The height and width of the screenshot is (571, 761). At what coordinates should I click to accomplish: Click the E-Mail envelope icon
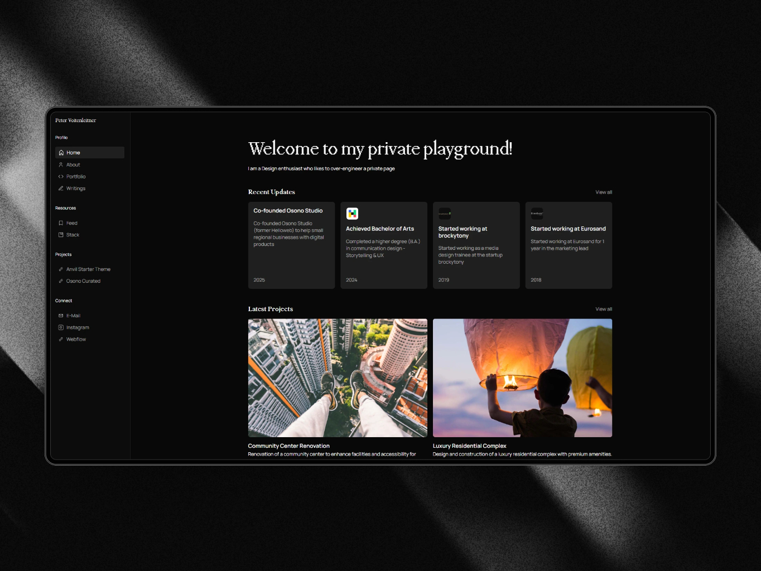pyautogui.click(x=61, y=316)
